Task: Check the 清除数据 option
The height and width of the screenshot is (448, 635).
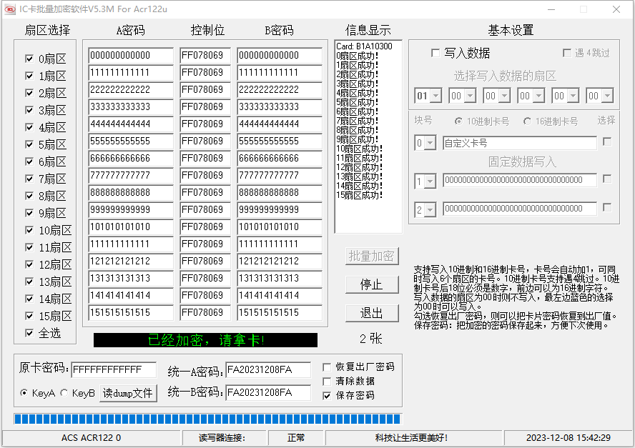Action: [327, 382]
